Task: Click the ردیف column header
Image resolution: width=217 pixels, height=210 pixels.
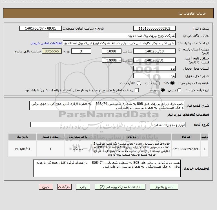Action: (205, 137)
